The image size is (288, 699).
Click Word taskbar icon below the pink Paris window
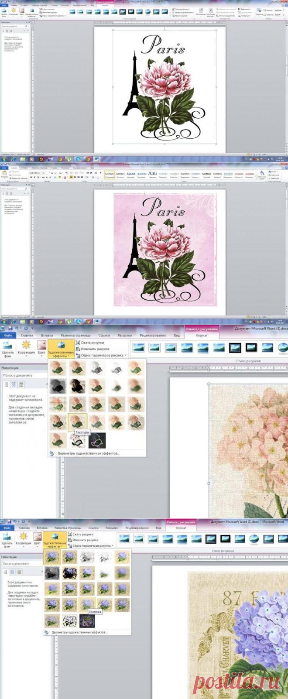tap(97, 322)
